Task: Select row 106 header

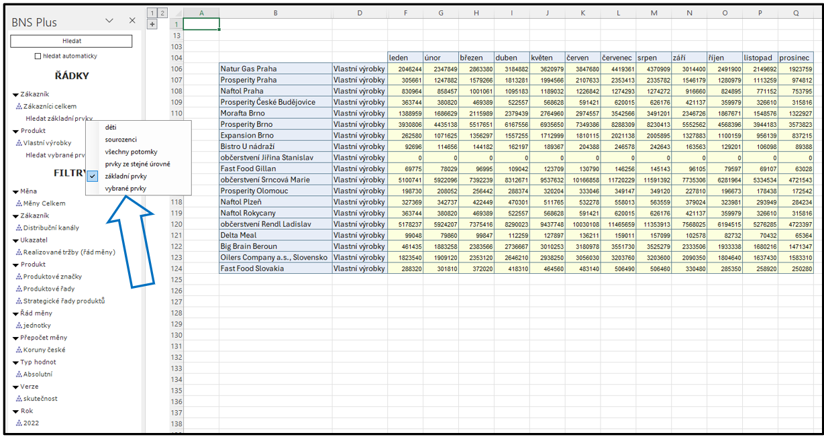Action: tap(176, 68)
